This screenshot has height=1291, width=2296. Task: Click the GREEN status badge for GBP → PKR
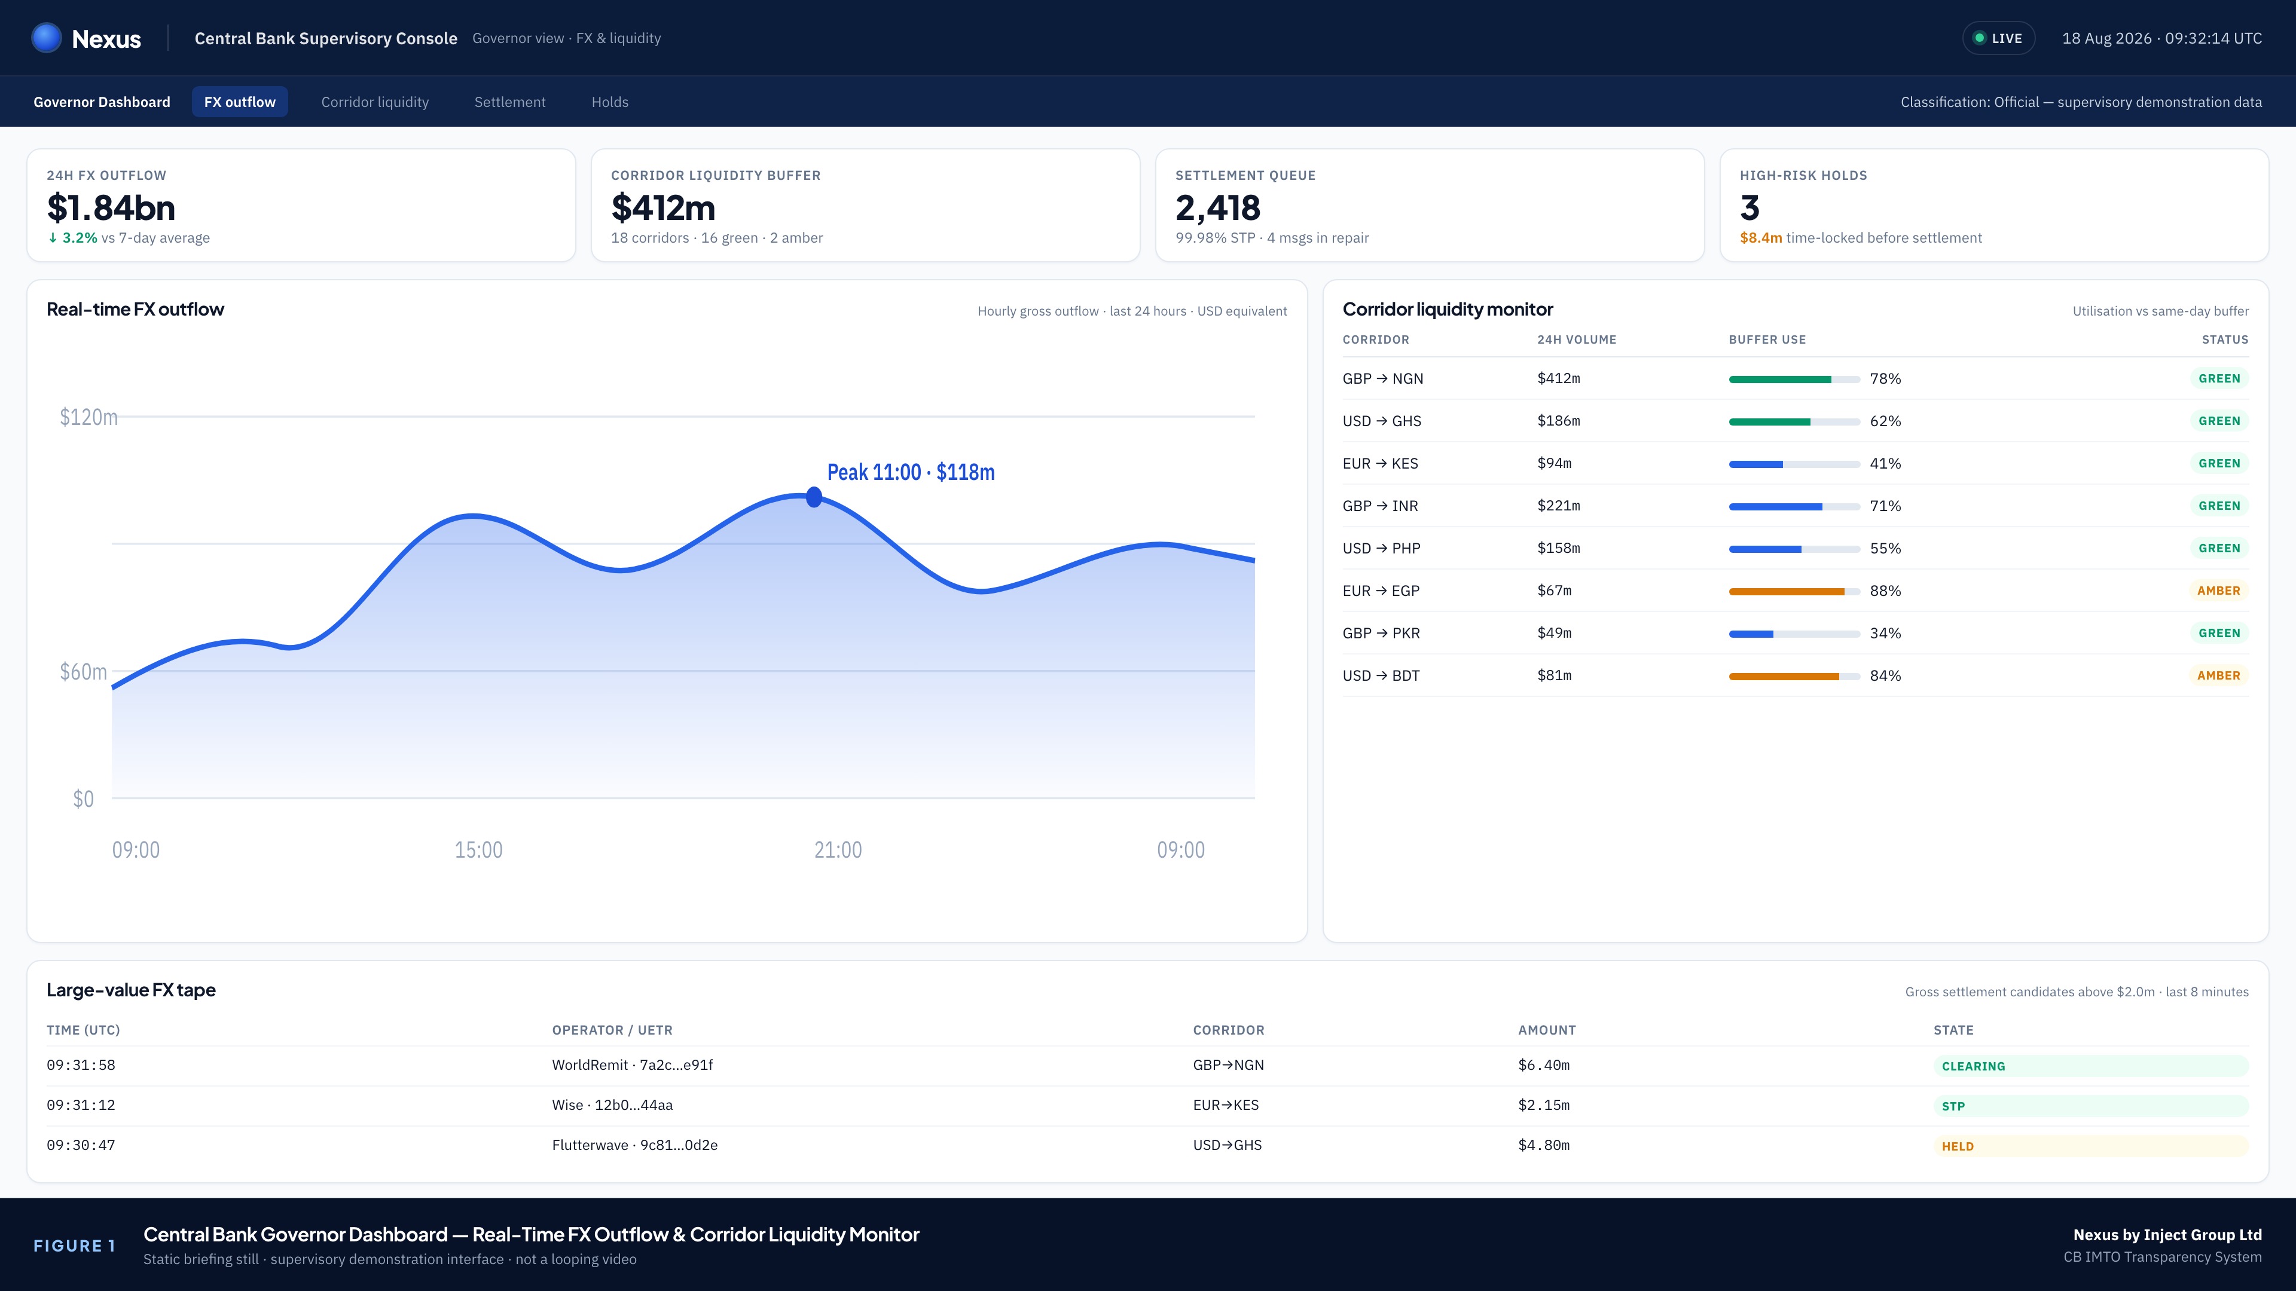(2219, 634)
